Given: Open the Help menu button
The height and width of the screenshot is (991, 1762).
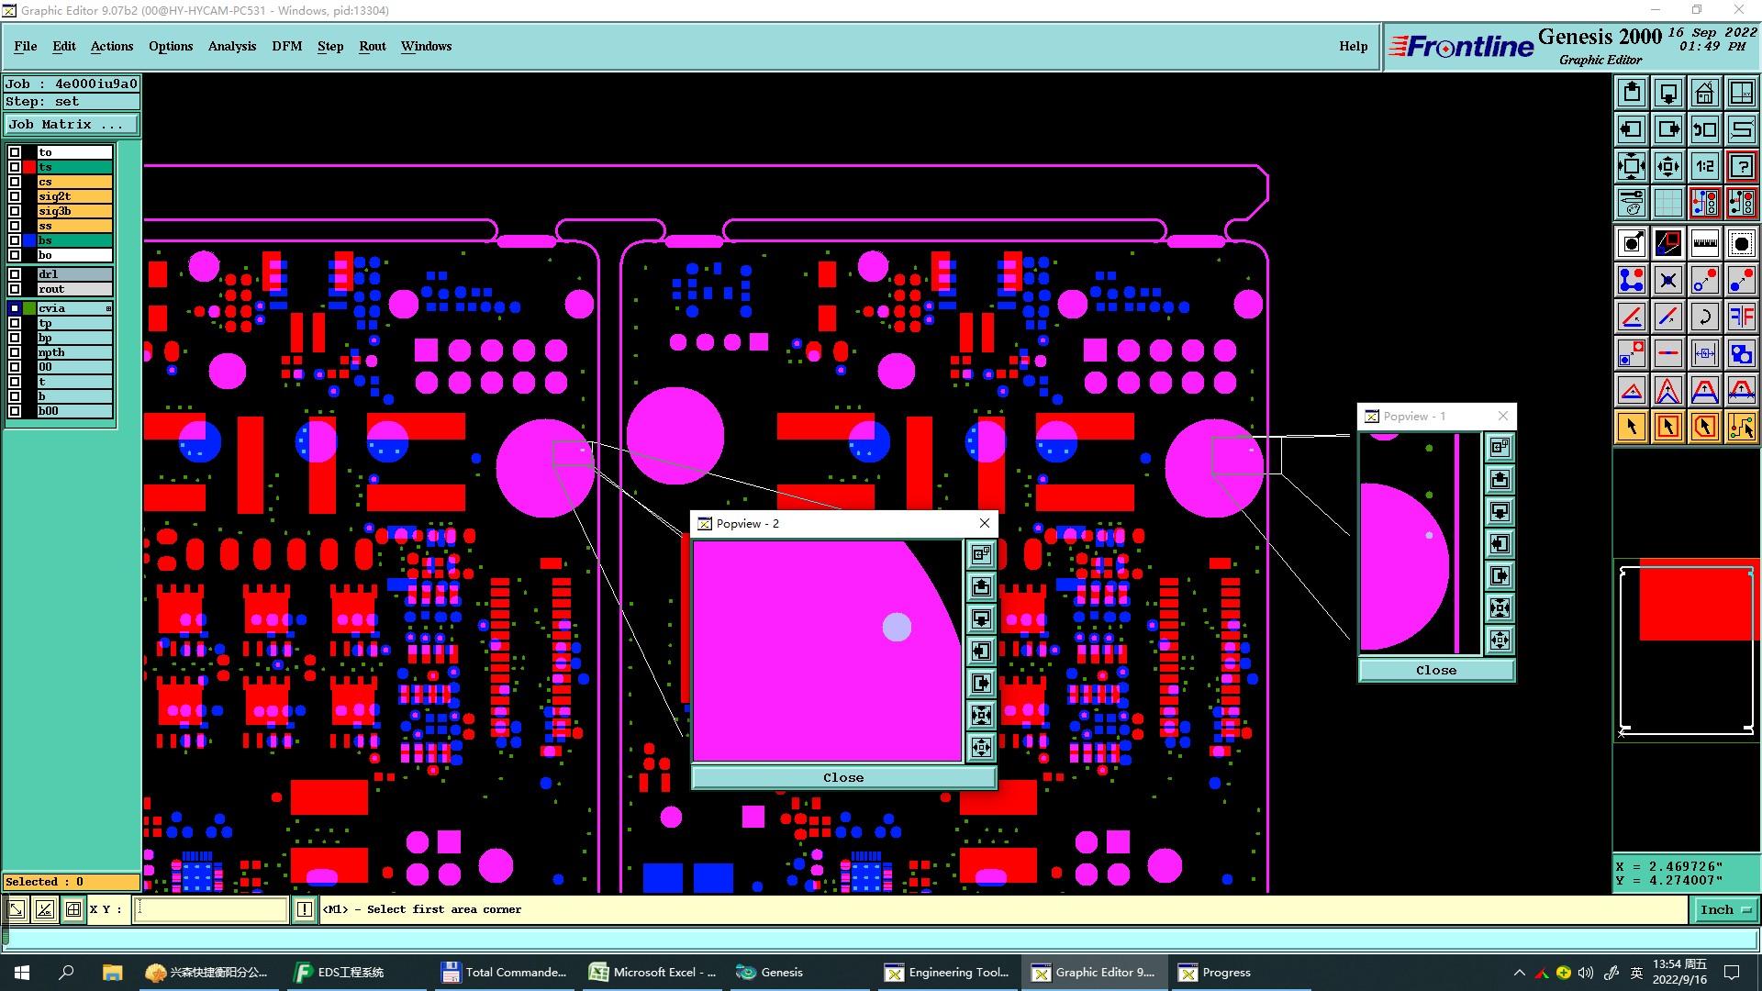Looking at the screenshot, I should (x=1353, y=46).
